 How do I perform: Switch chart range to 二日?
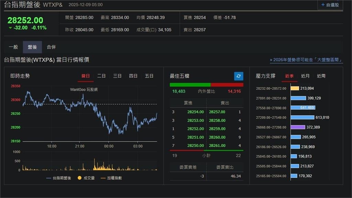101,76
